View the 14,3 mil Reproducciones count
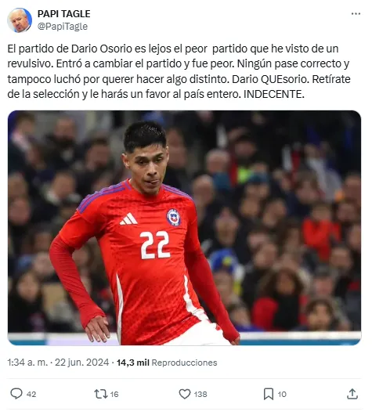This screenshot has height=415, width=372. 167,363
